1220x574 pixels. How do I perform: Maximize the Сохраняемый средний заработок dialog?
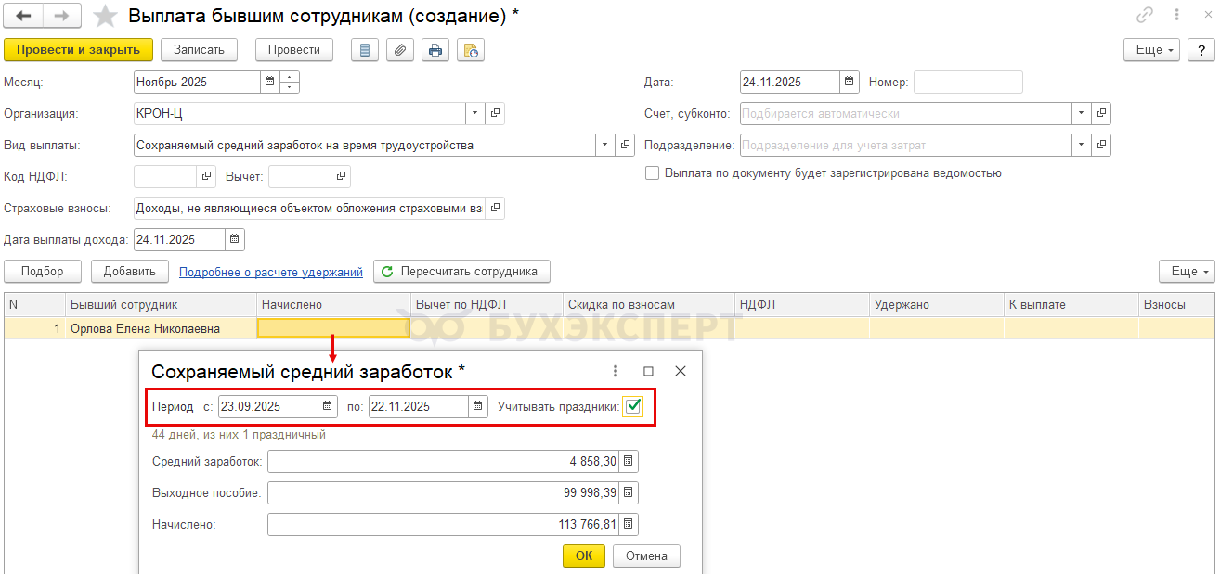click(648, 371)
